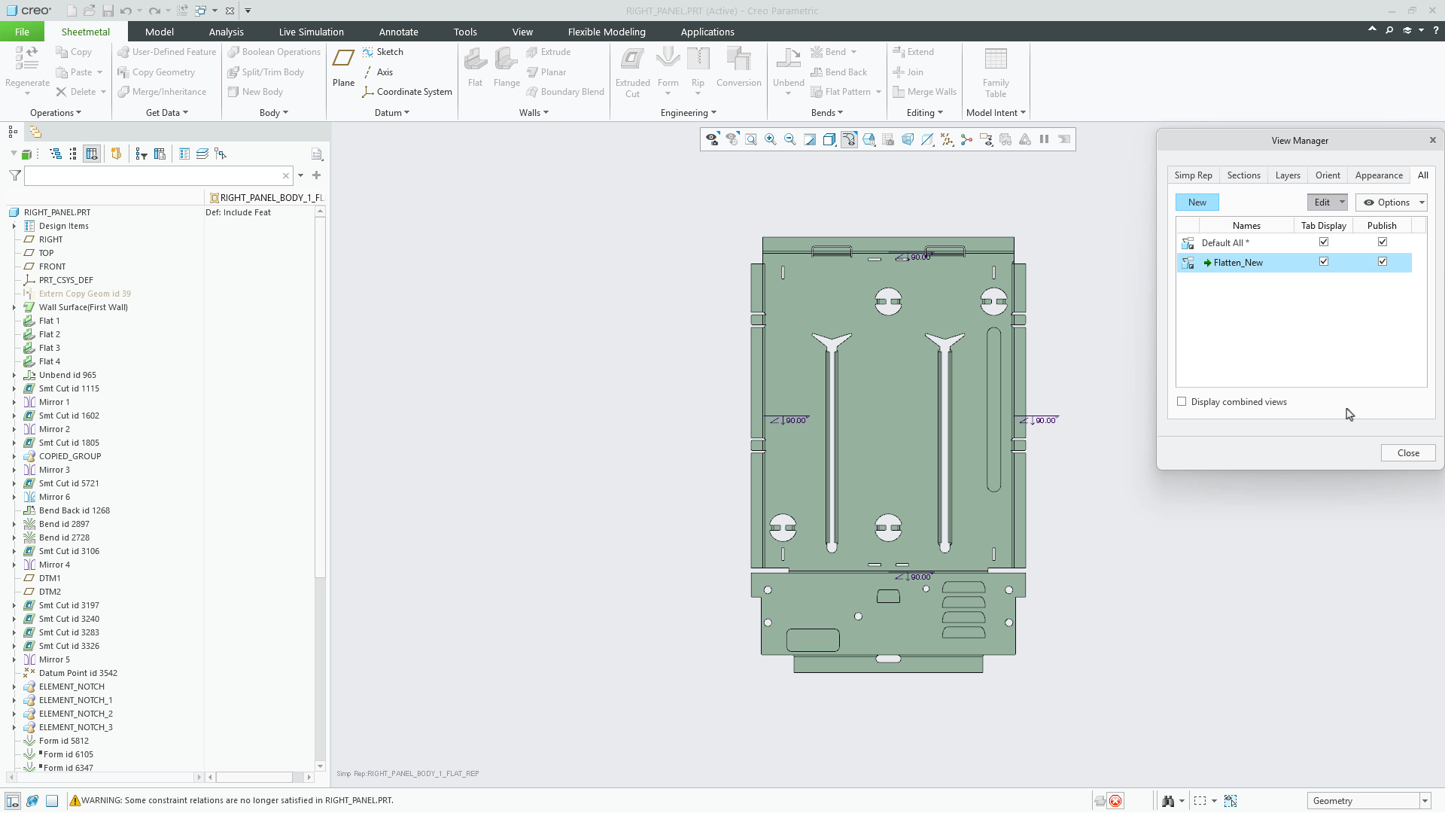1445x813 pixels.
Task: Click Merge Walls button
Action: click(924, 92)
